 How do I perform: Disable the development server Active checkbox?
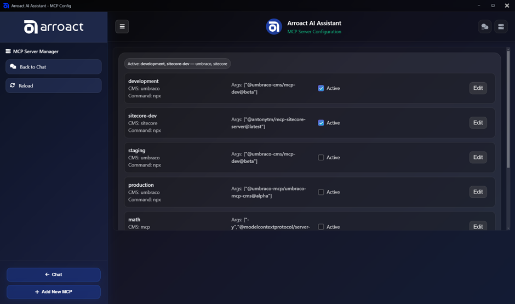click(321, 88)
